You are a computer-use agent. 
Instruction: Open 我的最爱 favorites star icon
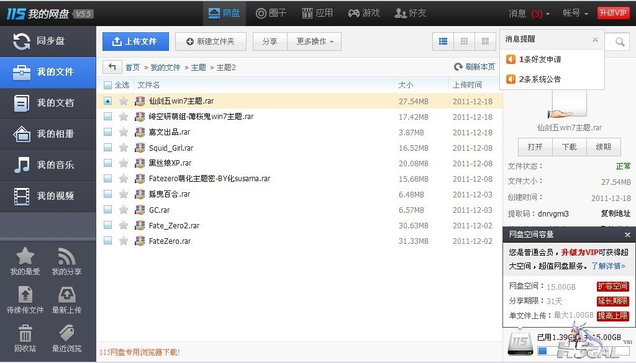click(x=25, y=261)
